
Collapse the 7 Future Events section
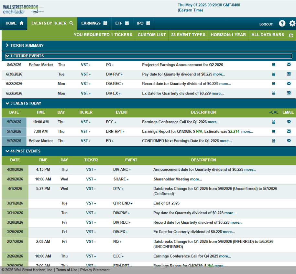[25, 56]
